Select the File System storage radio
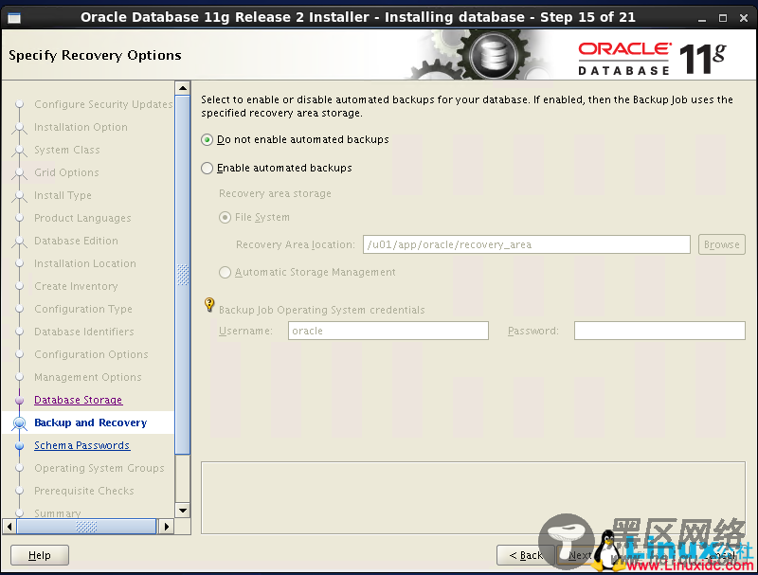This screenshot has height=575, width=758. (225, 218)
